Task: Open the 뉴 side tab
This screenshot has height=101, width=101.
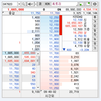Action: coord(95,39)
